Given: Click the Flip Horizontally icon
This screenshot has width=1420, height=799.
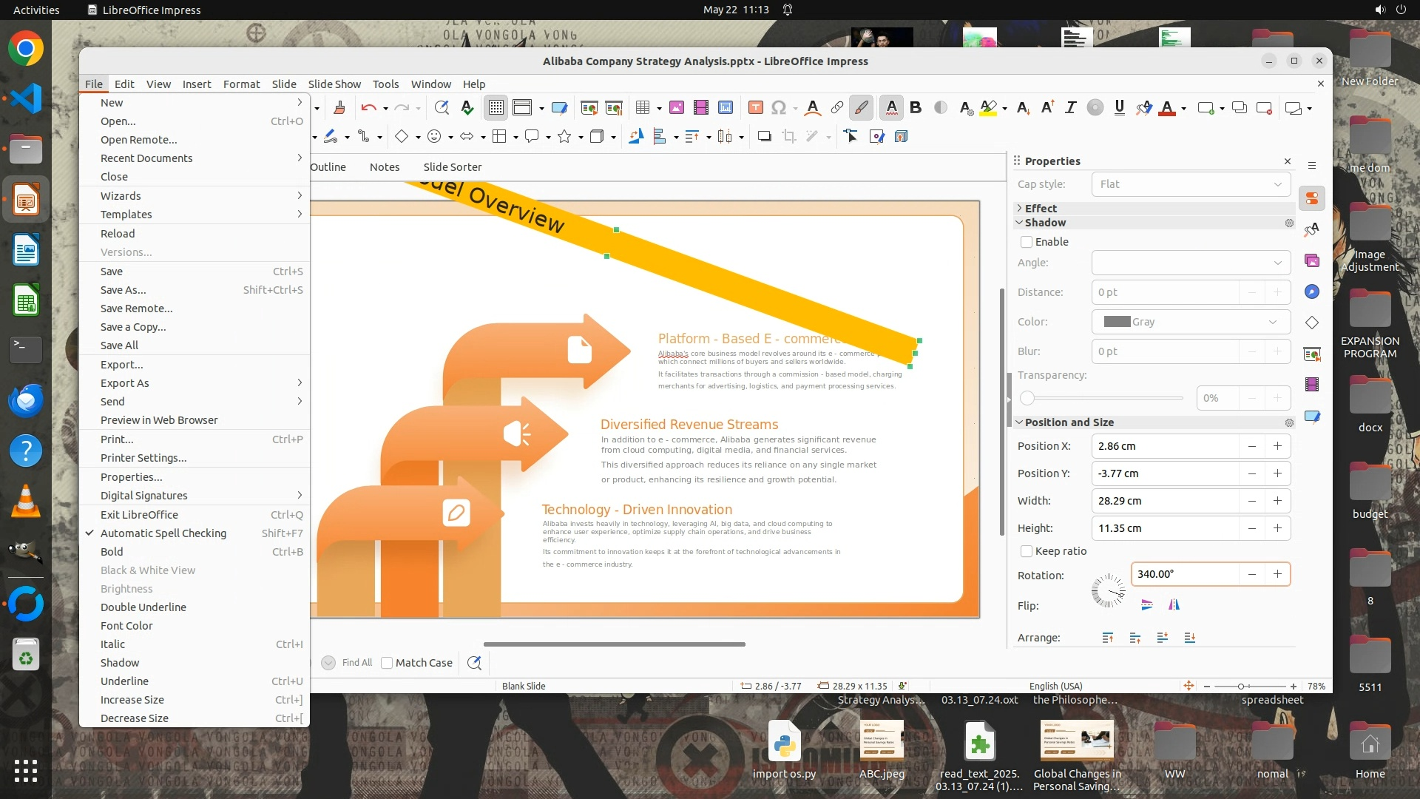Looking at the screenshot, I should pyautogui.click(x=1174, y=605).
